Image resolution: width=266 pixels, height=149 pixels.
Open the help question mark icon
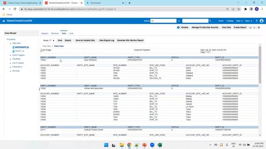(x=256, y=21)
